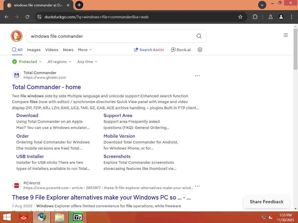
Task: Open the All regions dropdown
Action: (59, 62)
